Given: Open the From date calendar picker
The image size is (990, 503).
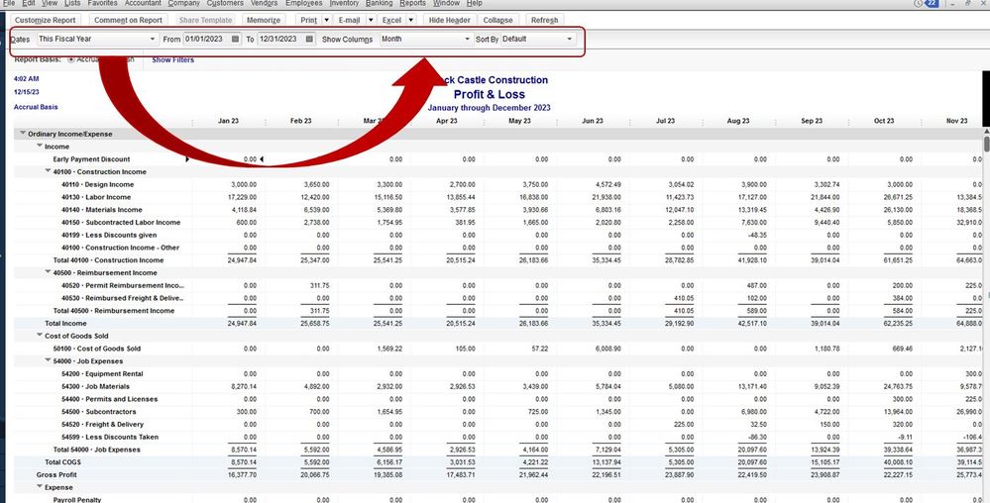Looking at the screenshot, I should (236, 40).
